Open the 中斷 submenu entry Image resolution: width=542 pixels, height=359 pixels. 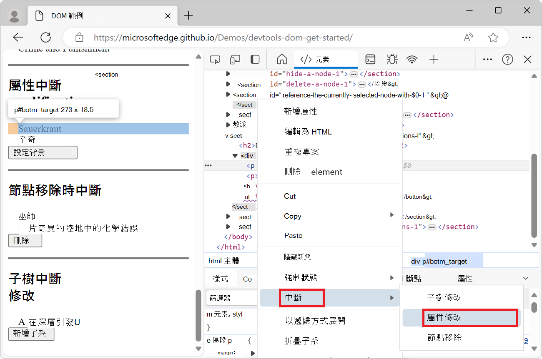coord(330,298)
